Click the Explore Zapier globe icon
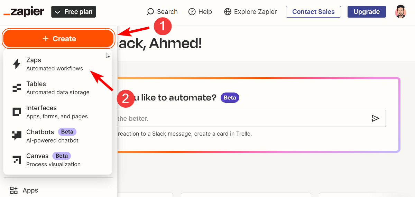 (228, 12)
